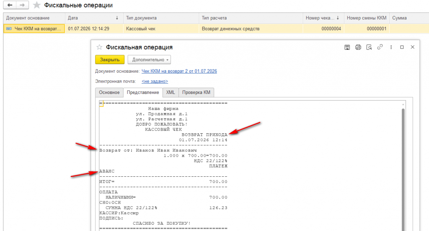Click the yellow Закрыть button
This screenshot has width=429, height=231.
point(110,59)
